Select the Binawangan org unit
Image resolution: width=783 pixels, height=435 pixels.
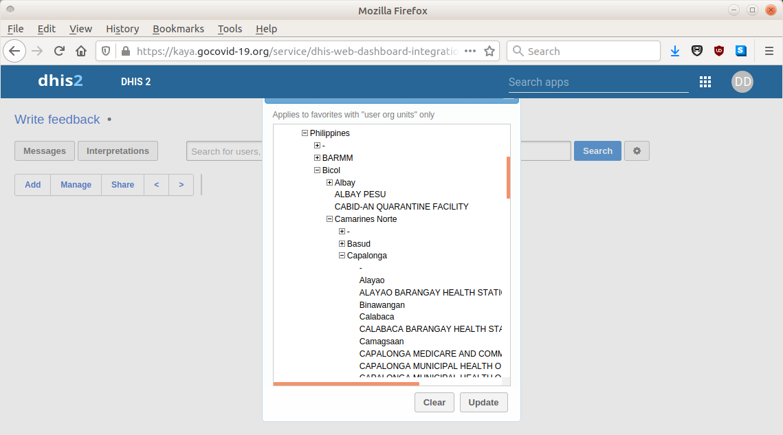pyautogui.click(x=382, y=305)
